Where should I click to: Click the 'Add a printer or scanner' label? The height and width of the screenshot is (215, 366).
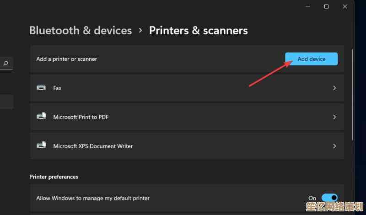click(x=66, y=59)
